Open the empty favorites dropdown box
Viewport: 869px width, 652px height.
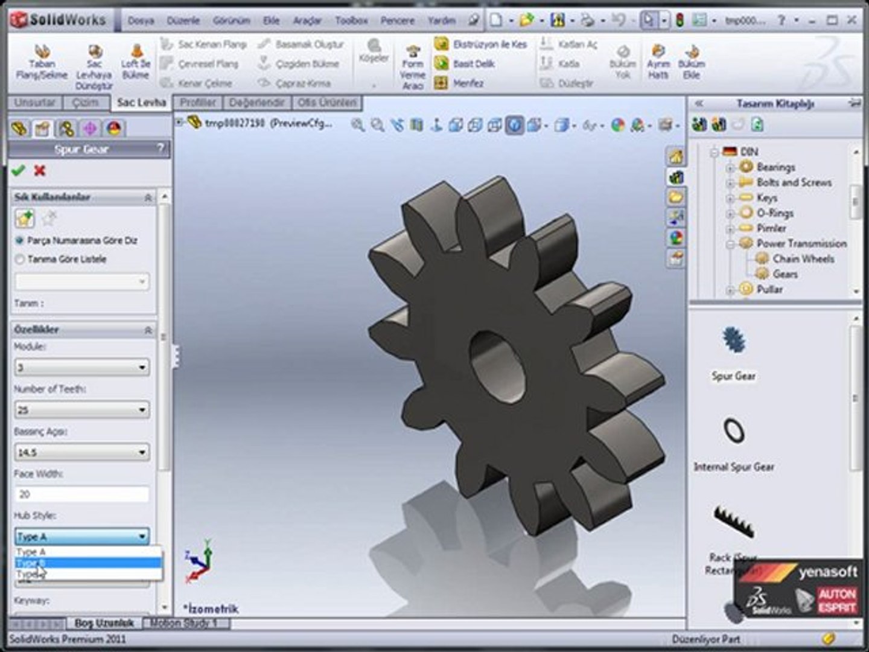[81, 281]
